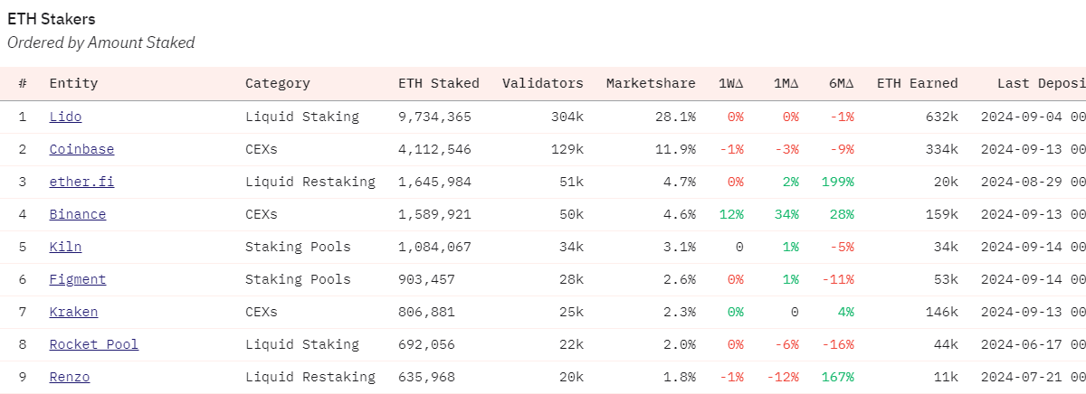Click the Last Deposit column header

(x=1042, y=83)
